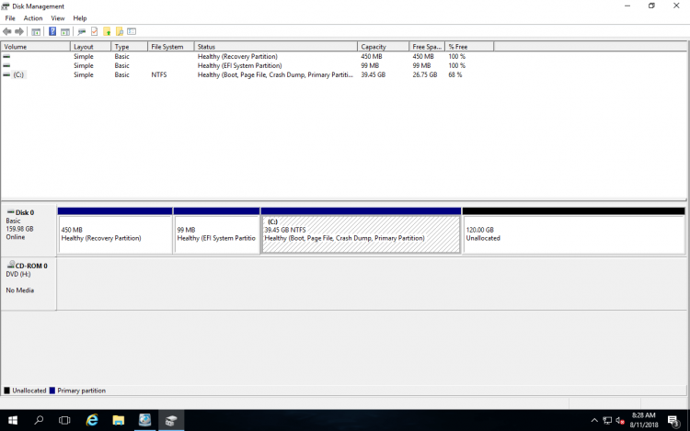
Task: Select the 120.00 GB Unallocated space
Action: click(573, 234)
